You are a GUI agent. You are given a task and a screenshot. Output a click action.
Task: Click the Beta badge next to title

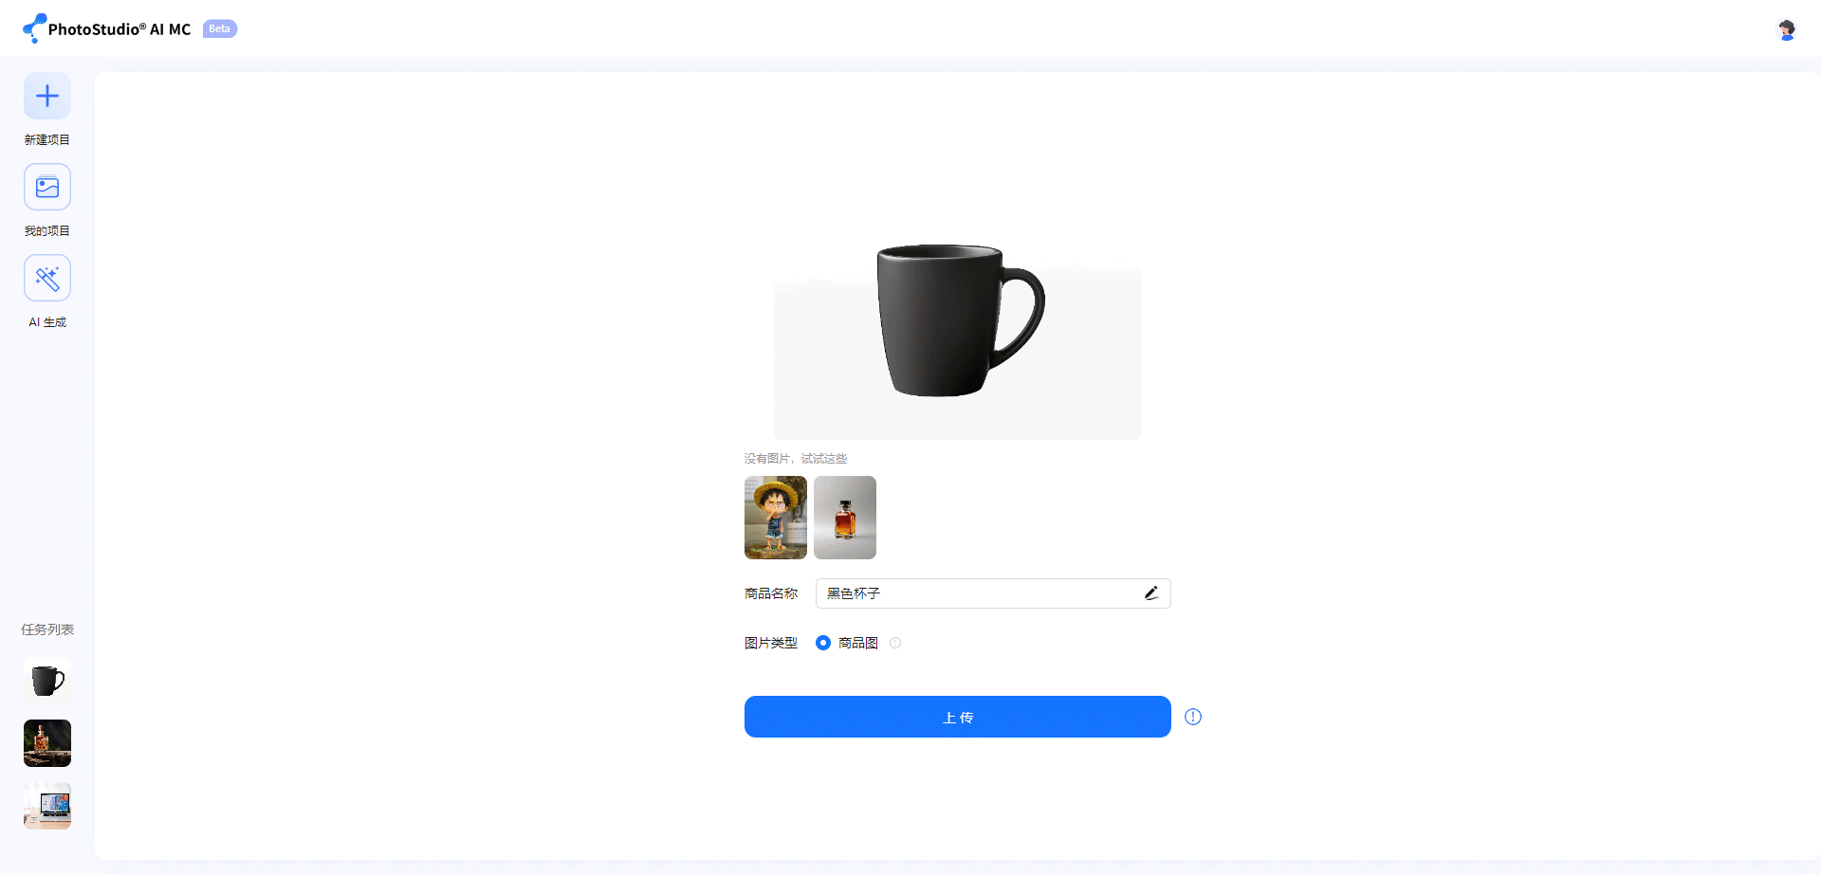click(x=220, y=28)
